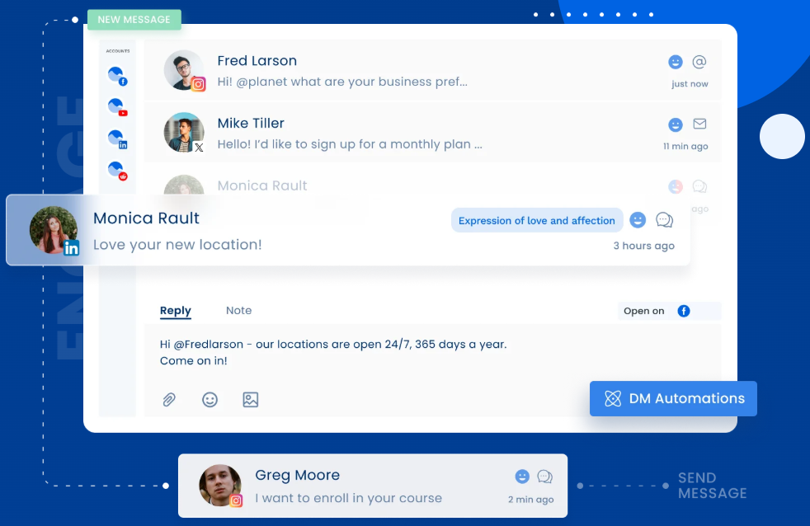Insert an image using the picture icon
810x526 pixels.
click(251, 400)
